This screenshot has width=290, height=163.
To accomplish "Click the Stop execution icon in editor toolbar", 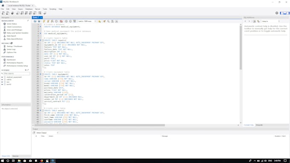I will pyautogui.click(x=56, y=21).
